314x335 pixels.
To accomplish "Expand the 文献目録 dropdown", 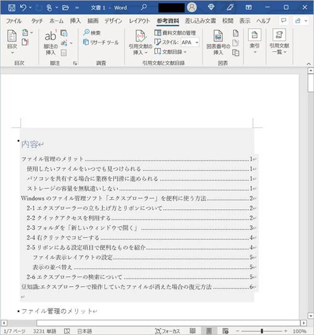I will click(171, 52).
